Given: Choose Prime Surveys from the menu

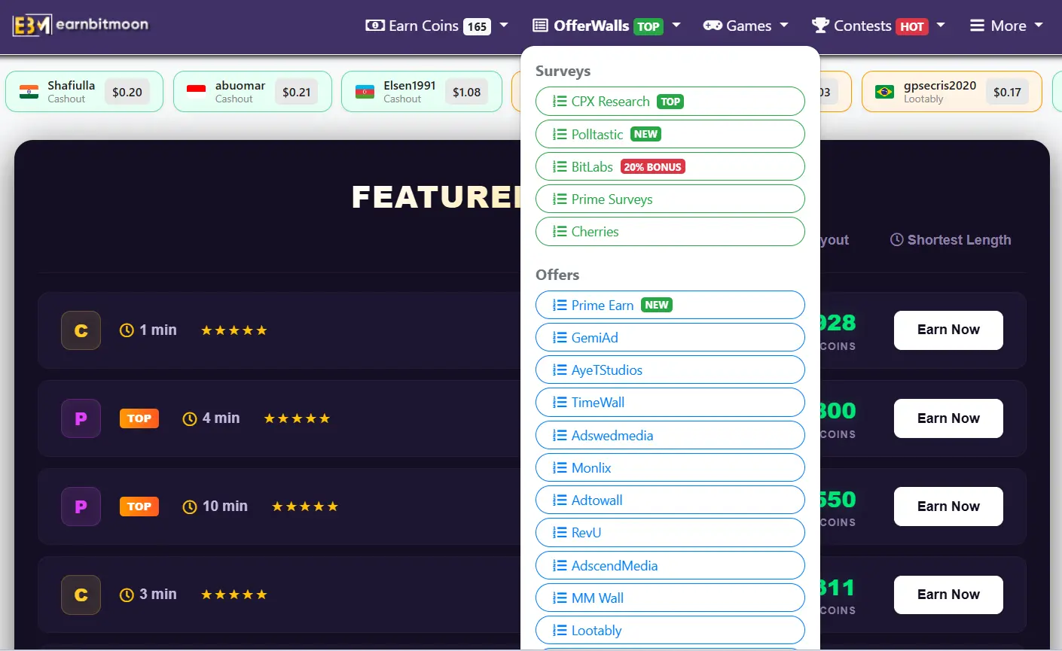Looking at the screenshot, I should point(670,199).
